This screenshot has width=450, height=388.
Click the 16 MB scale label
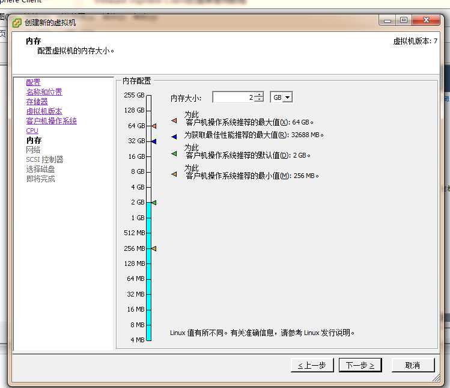[x=136, y=309]
